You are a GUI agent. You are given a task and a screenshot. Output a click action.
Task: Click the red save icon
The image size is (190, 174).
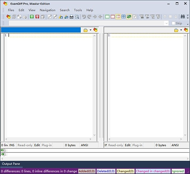click(37, 17)
